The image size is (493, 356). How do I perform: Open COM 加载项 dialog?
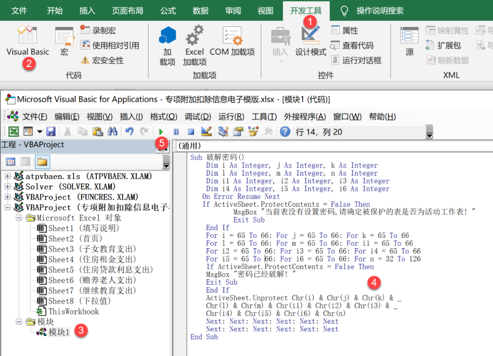tap(232, 41)
